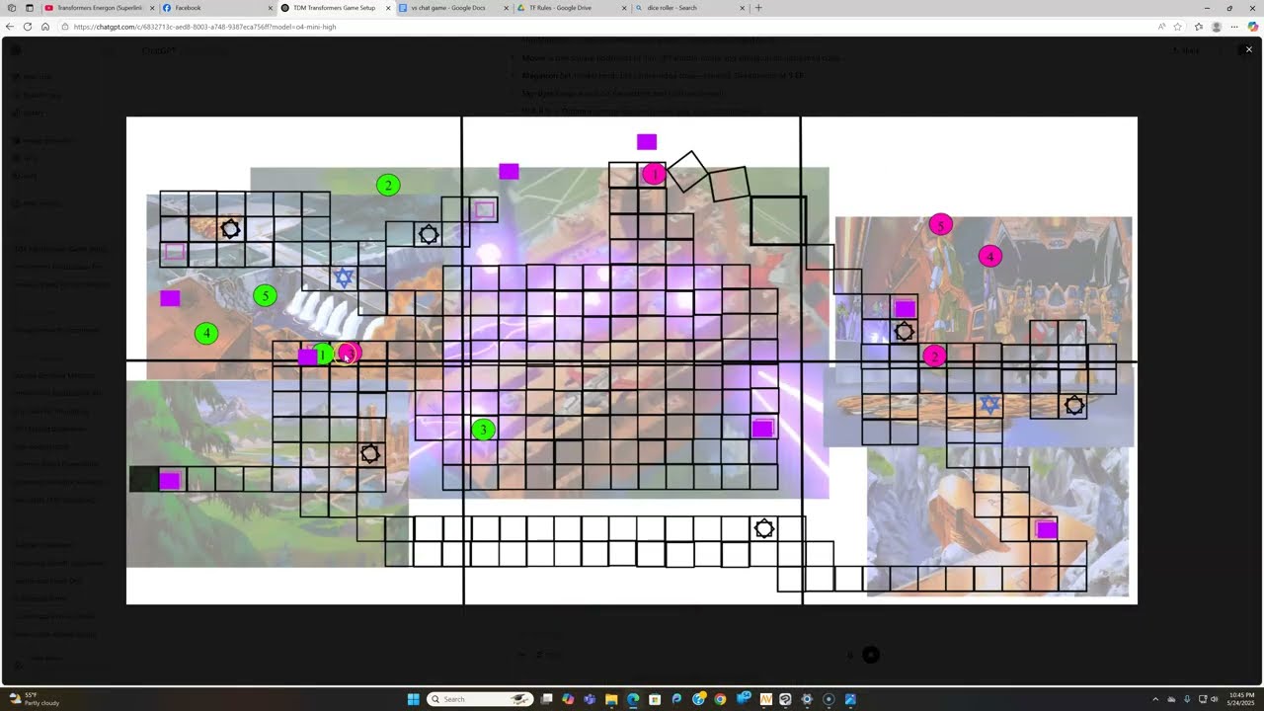Image resolution: width=1264 pixels, height=711 pixels.
Task: Open the clock showing 10:45 PM
Action: pyautogui.click(x=1241, y=699)
